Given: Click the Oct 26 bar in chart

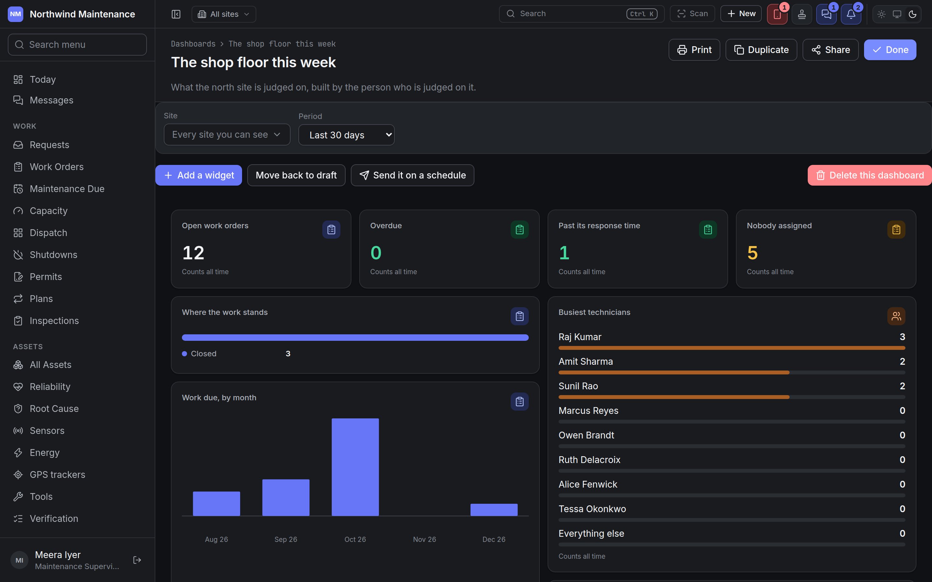Looking at the screenshot, I should pyautogui.click(x=355, y=467).
